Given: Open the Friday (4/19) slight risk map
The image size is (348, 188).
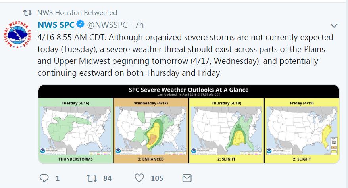Looking at the screenshot, I should 302,127.
